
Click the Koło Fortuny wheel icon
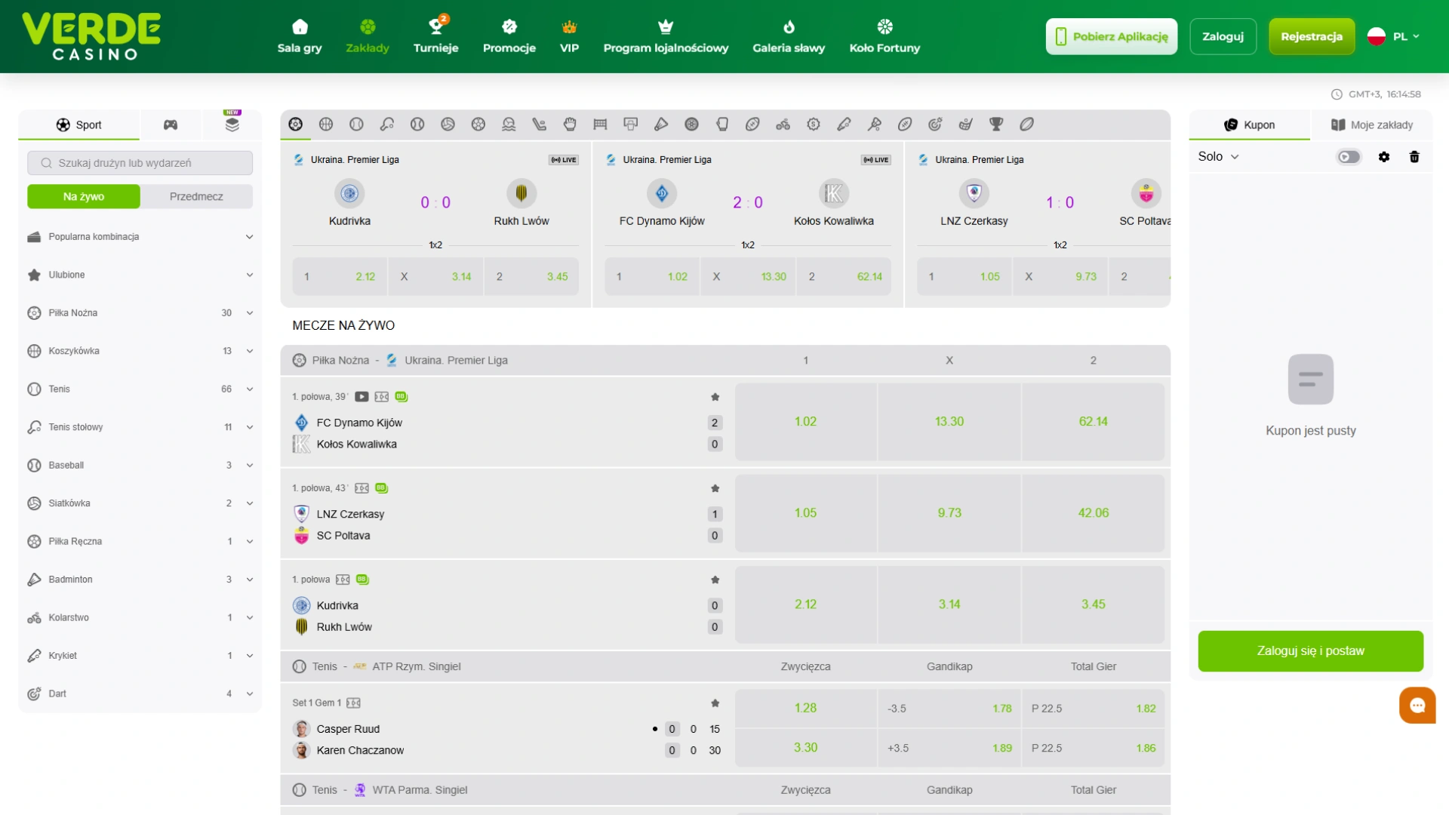pos(884,27)
